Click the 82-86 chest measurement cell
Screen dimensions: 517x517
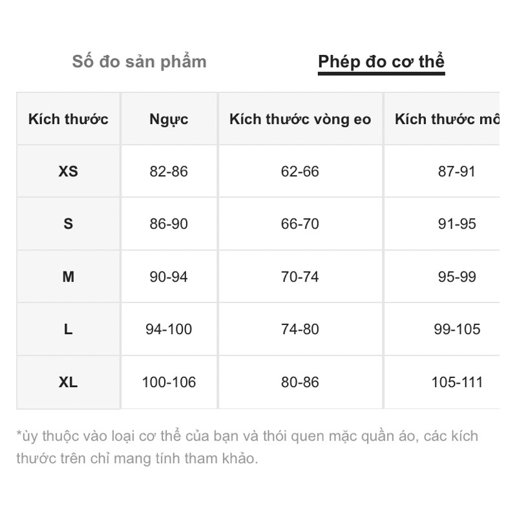pos(169,172)
